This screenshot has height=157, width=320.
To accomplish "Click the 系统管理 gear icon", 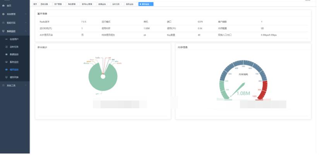I will pos(3,14).
